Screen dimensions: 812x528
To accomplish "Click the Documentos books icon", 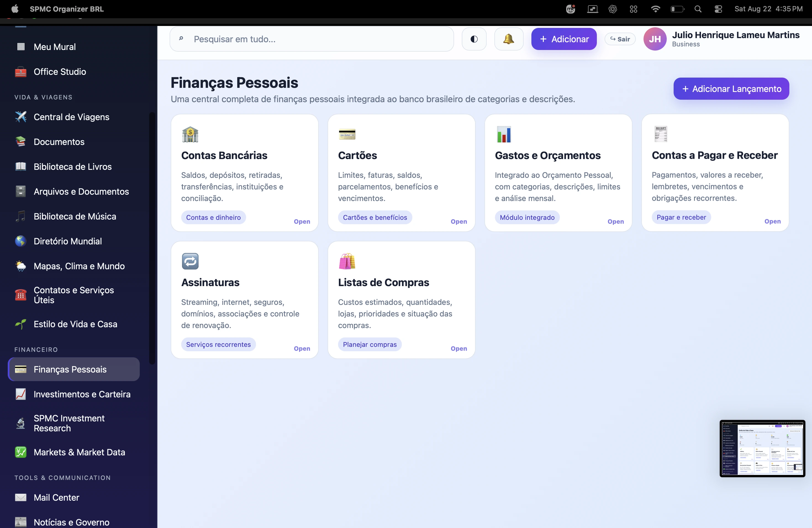I will (21, 142).
